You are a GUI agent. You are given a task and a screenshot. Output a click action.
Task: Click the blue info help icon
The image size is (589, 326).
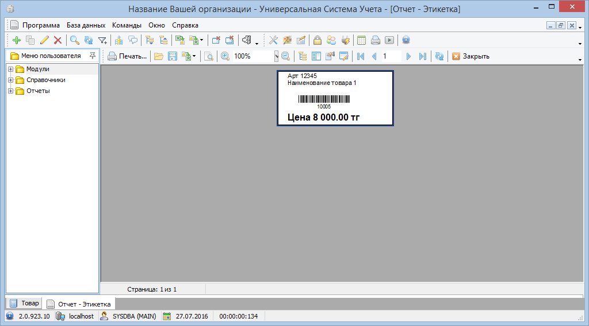click(406, 40)
